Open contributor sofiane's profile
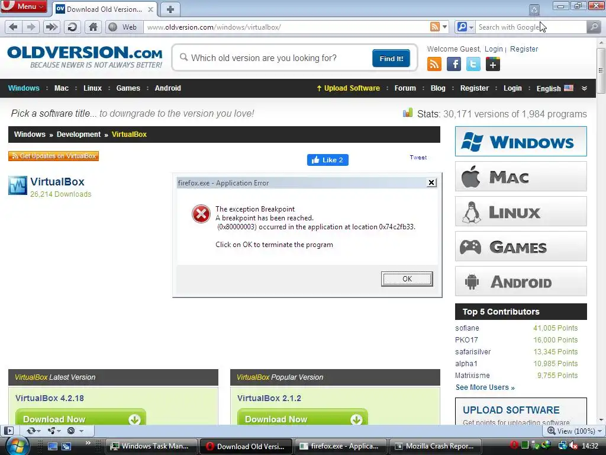This screenshot has height=455, width=606. click(467, 328)
